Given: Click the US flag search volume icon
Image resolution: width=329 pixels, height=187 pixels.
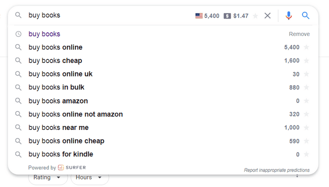Looking at the screenshot, I should click(x=199, y=16).
